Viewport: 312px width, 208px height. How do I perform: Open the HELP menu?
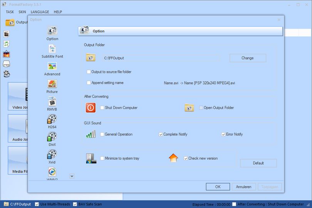(58, 12)
